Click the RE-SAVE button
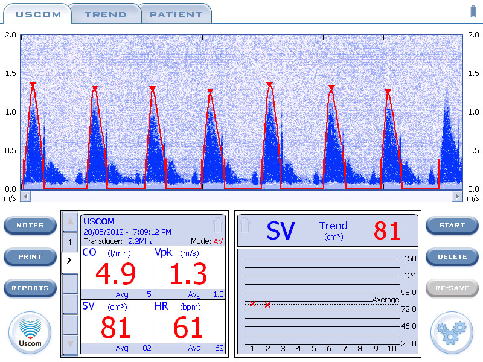Viewport: 483px width, 362px height. pos(452,288)
